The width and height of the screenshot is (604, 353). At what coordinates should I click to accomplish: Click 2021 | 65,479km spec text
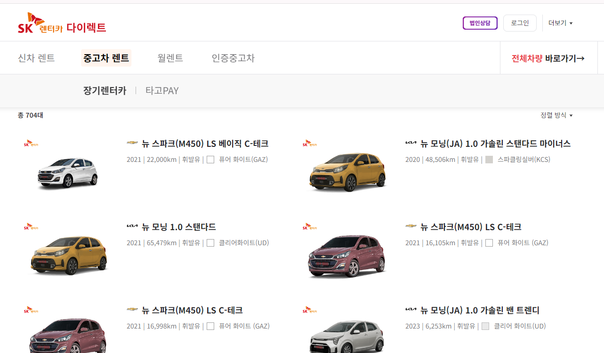pyautogui.click(x=152, y=243)
